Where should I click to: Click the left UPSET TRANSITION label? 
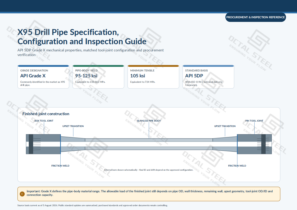[x=73, y=126]
